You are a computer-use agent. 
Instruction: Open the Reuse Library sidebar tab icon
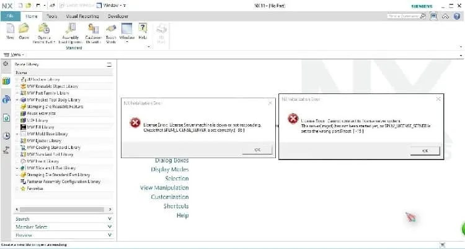pyautogui.click(x=6, y=81)
